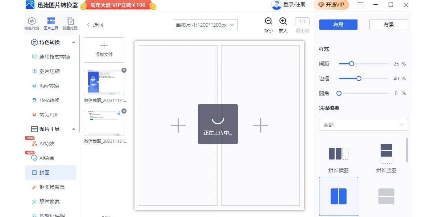Click the 转为PDF item icon
435x217 pixels.
[34, 115]
